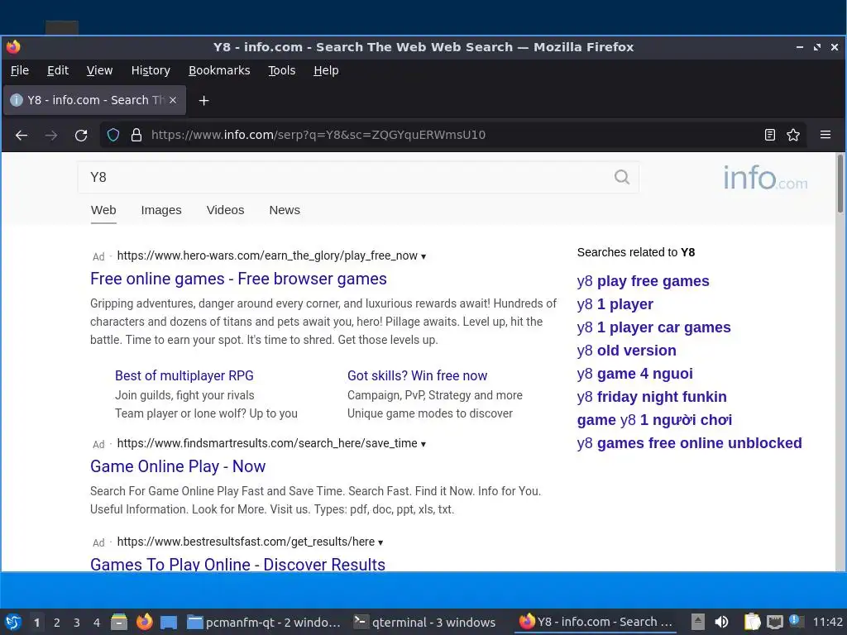This screenshot has width=847, height=635.
Task: Open the File menu
Action: point(20,71)
